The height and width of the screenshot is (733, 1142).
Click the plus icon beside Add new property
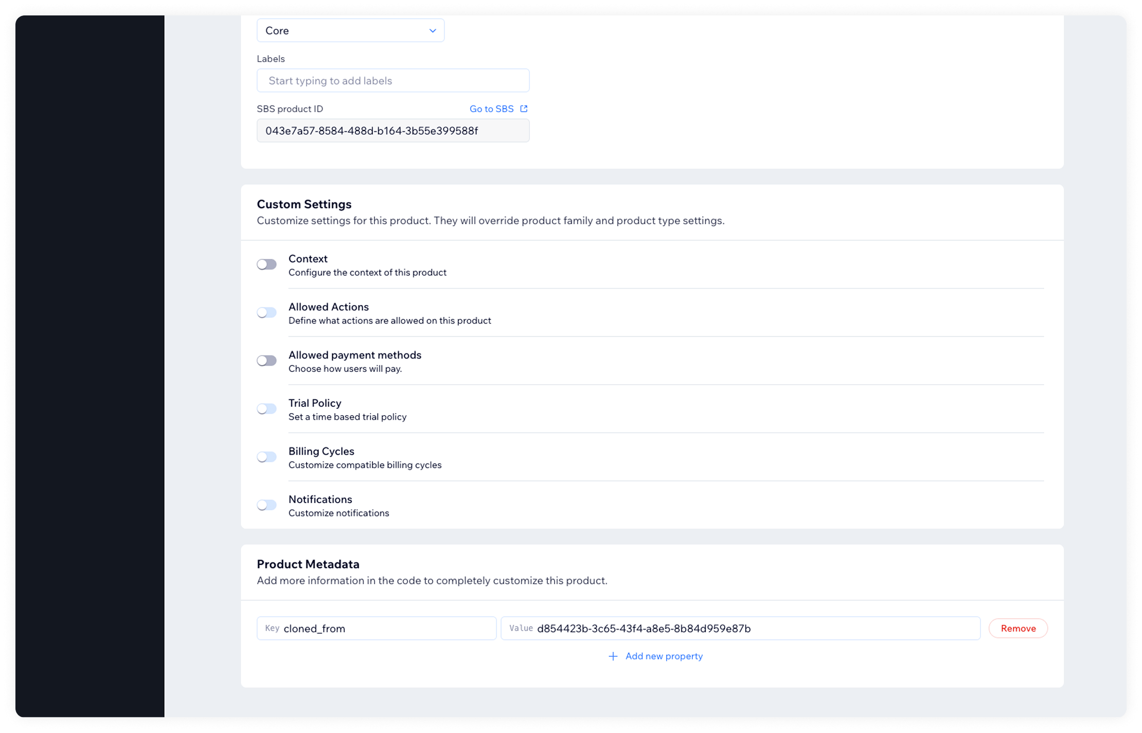click(613, 656)
